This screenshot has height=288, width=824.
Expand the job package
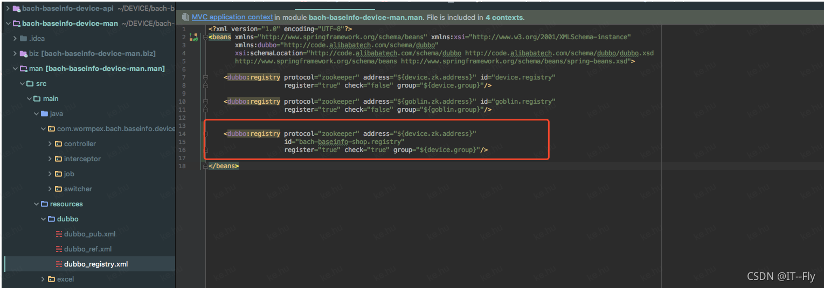pyautogui.click(x=50, y=174)
